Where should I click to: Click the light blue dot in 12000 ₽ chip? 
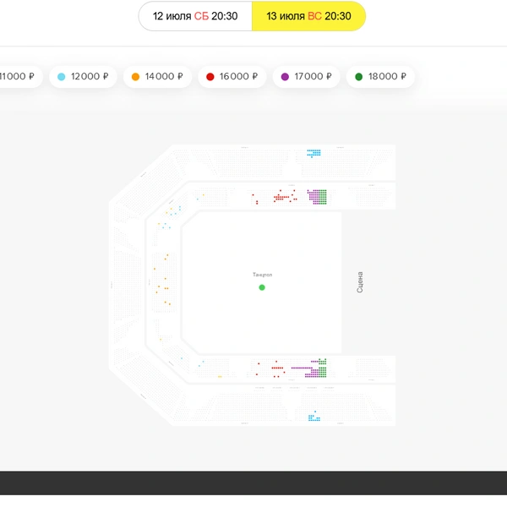coord(62,77)
